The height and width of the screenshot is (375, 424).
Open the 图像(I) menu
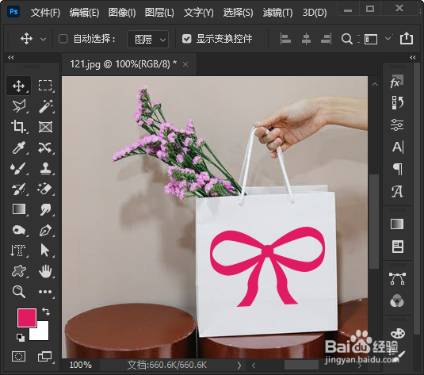(x=122, y=13)
